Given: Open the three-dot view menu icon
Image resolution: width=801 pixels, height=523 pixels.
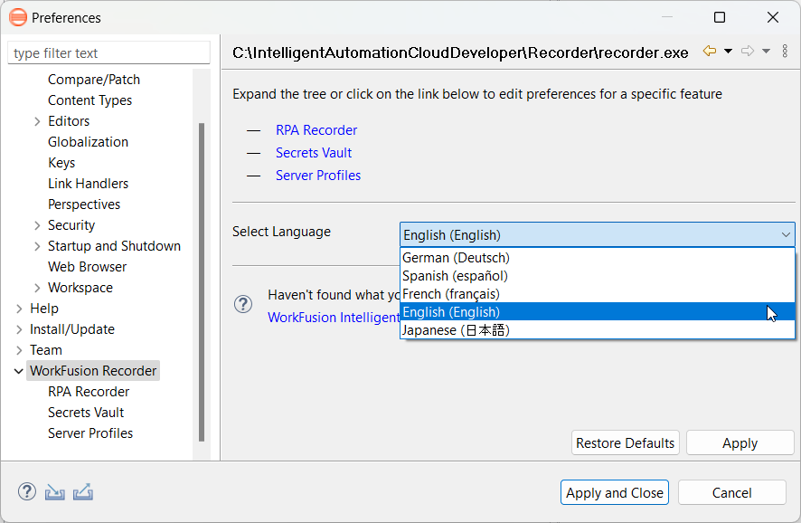Looking at the screenshot, I should [x=785, y=52].
